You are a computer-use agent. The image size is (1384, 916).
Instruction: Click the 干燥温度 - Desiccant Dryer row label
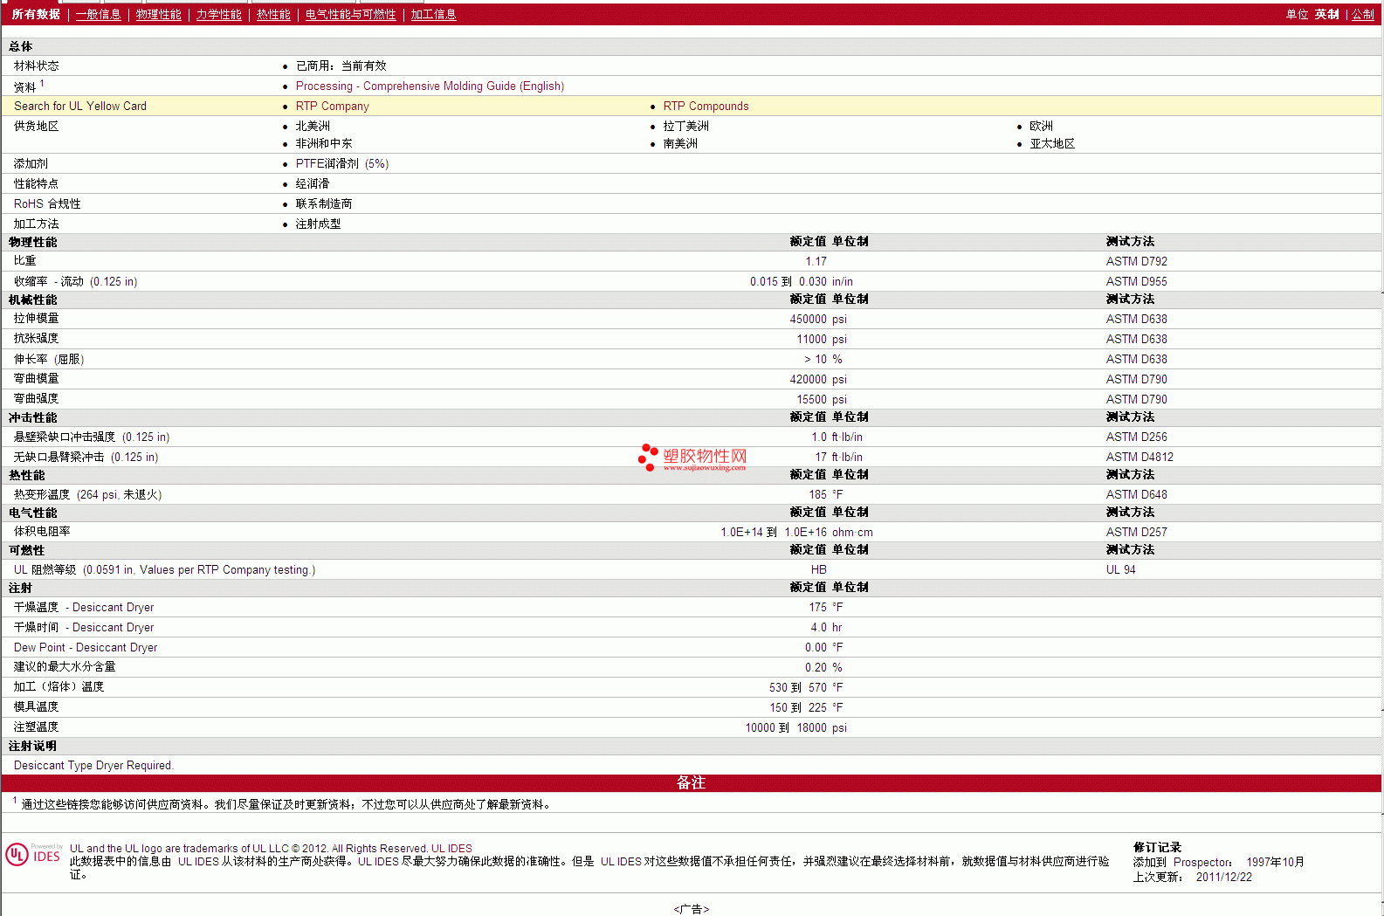click(84, 607)
